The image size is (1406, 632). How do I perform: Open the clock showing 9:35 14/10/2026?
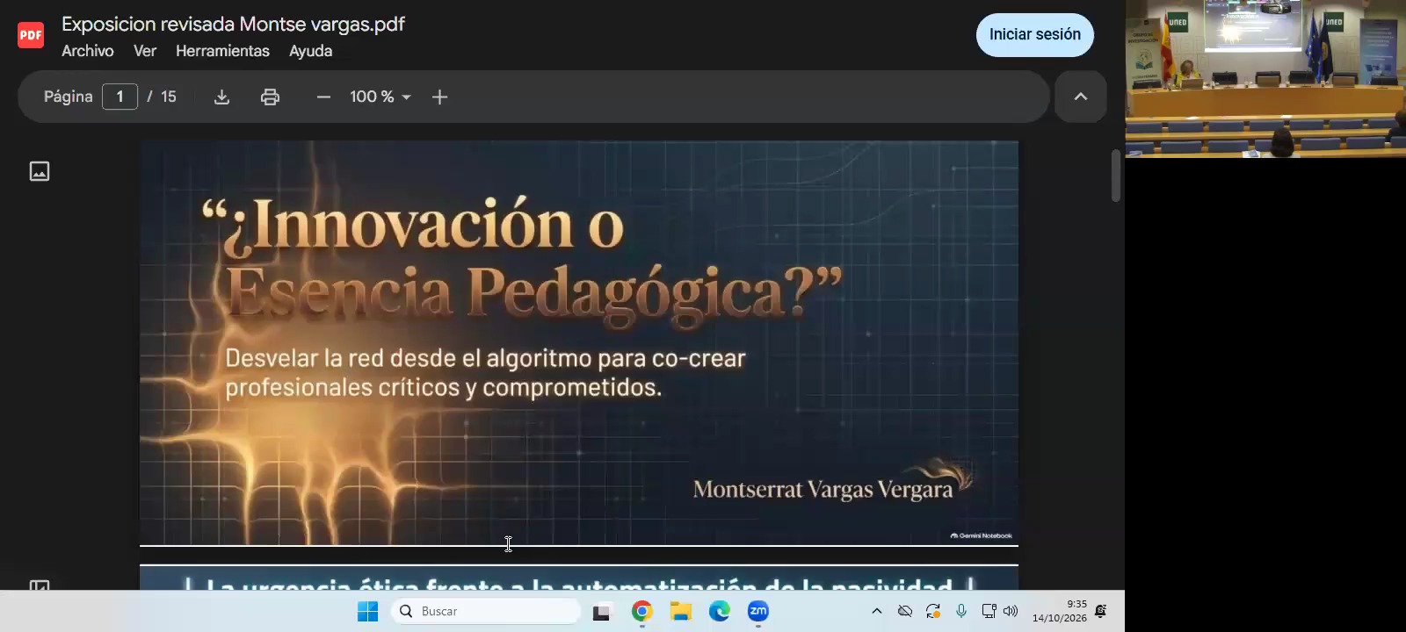[x=1060, y=611]
